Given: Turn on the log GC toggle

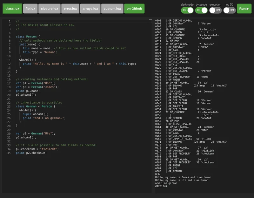Looking at the screenshot, I should point(229,10).
